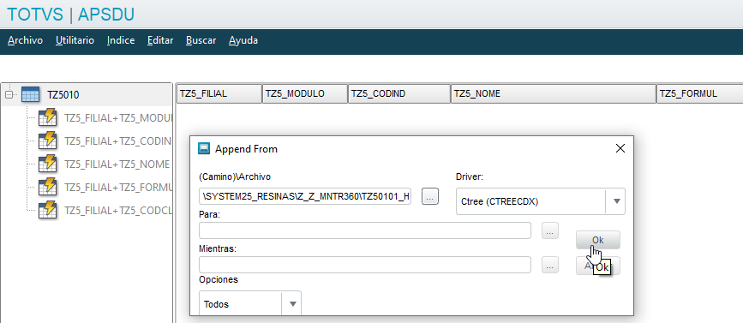This screenshot has width=743, height=323.
Task: Click the TZ5_FILIAL+TZ5_FORMU index icon
Action: pos(47,187)
